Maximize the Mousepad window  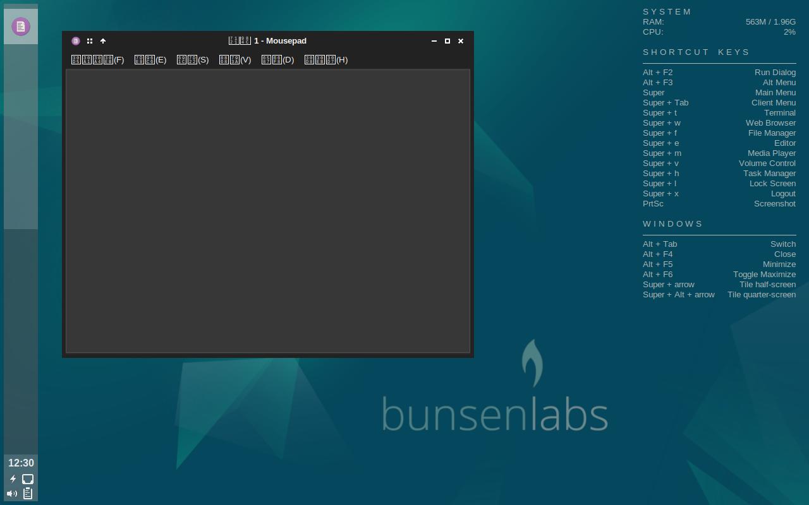(x=447, y=41)
